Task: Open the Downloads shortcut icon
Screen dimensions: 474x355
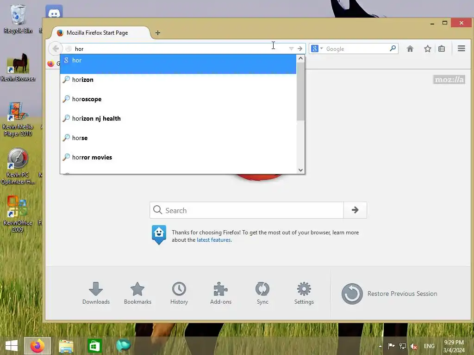Action: coord(96,293)
